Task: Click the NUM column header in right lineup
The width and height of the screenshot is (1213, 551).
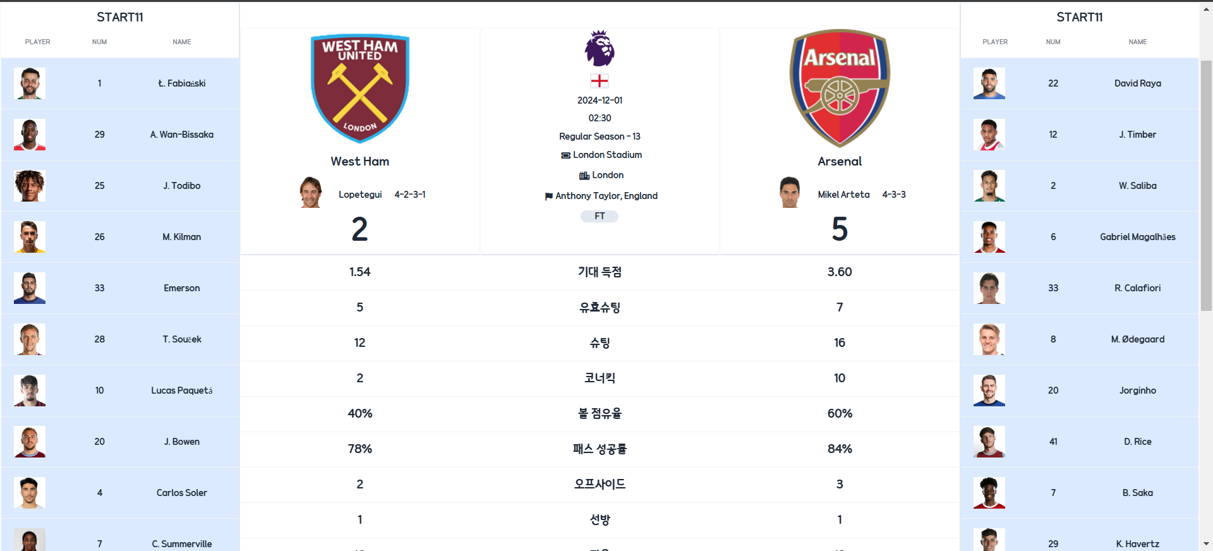Action: pos(1053,42)
